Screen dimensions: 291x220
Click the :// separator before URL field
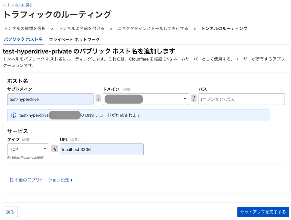point(54,149)
